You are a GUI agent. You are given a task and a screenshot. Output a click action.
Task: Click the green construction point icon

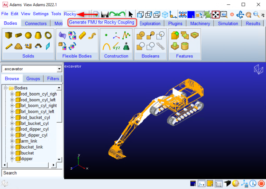coord(106,35)
